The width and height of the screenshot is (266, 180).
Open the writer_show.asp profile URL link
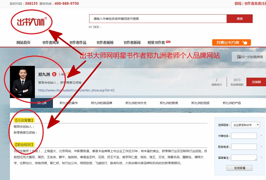pyautogui.click(x=76, y=90)
